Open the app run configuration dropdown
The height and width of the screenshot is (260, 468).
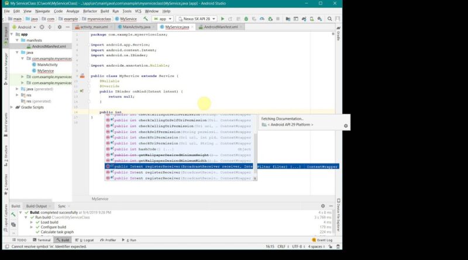click(x=163, y=19)
